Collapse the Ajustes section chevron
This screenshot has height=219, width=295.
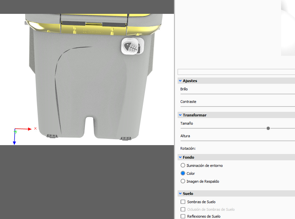(x=180, y=81)
